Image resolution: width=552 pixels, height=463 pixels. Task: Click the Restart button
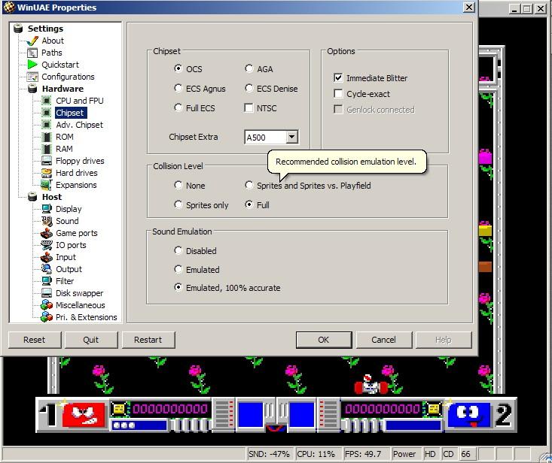(x=148, y=340)
